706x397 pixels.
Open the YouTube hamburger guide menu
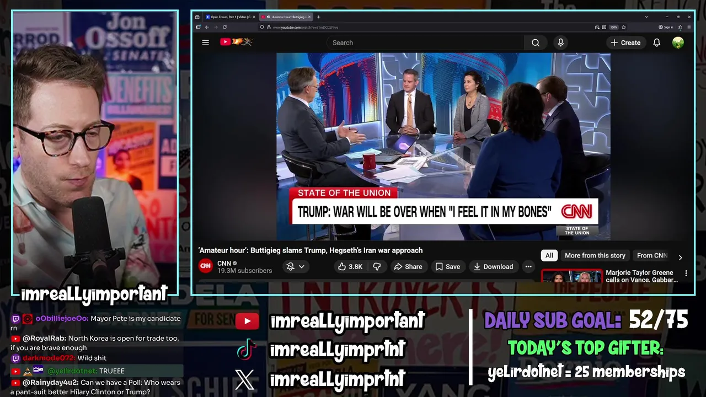(205, 42)
